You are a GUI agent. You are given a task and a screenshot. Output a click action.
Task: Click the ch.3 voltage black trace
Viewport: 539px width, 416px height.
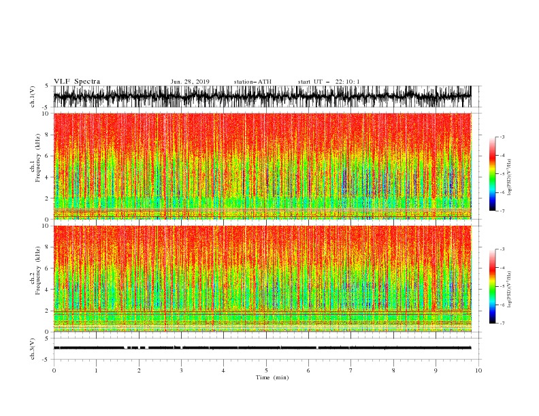tap(262, 348)
